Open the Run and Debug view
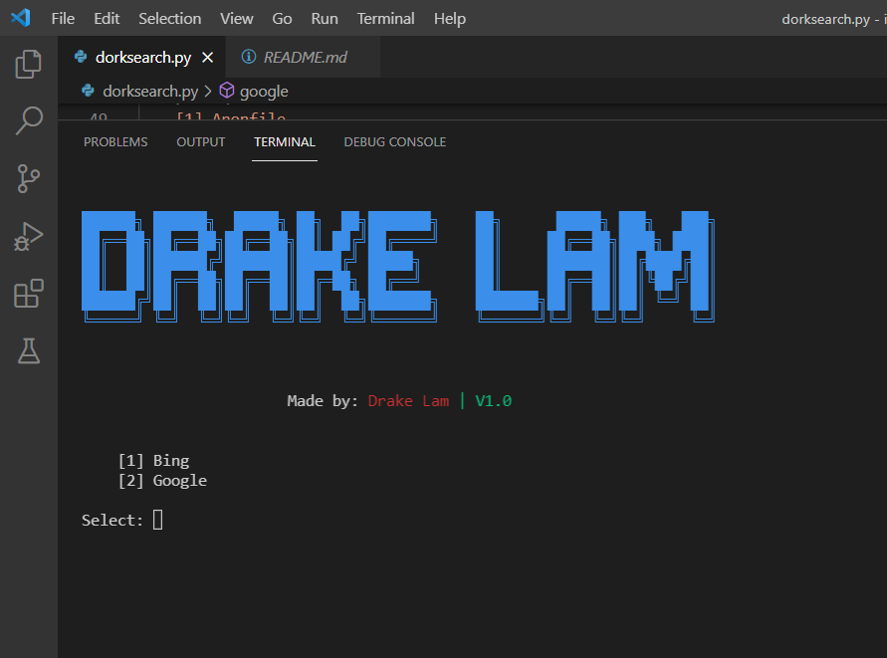Screen dimensions: 887x658 click(x=28, y=237)
